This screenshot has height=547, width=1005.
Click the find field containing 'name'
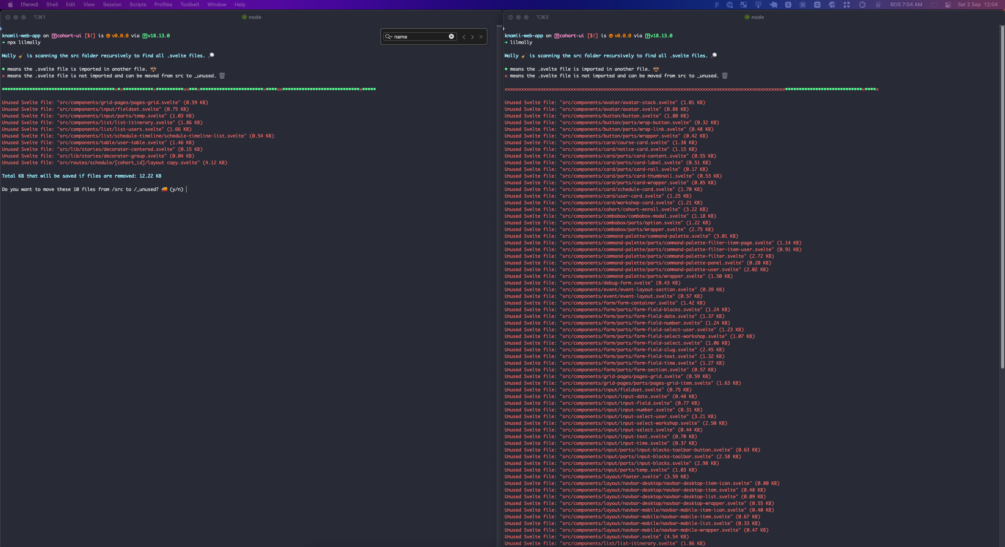click(x=420, y=37)
